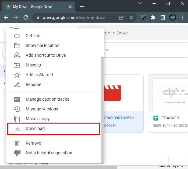188x169 pixels.
Task: Select Remove from the context menu
Action: (53, 143)
